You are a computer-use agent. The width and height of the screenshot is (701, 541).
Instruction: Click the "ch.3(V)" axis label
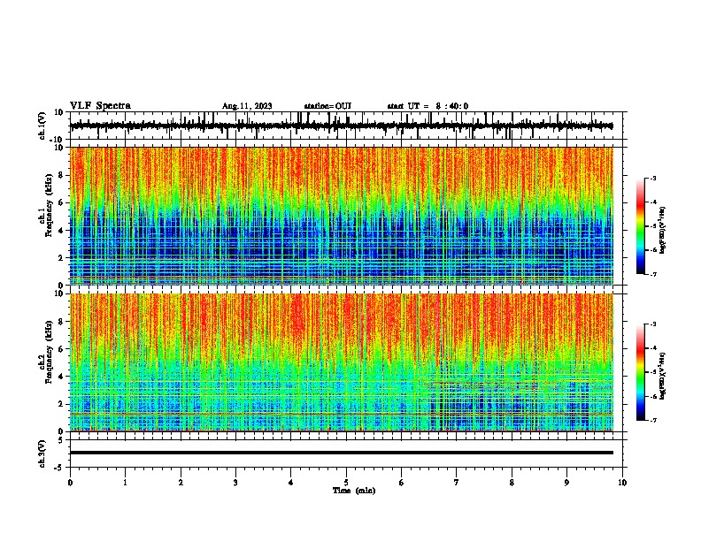42,453
